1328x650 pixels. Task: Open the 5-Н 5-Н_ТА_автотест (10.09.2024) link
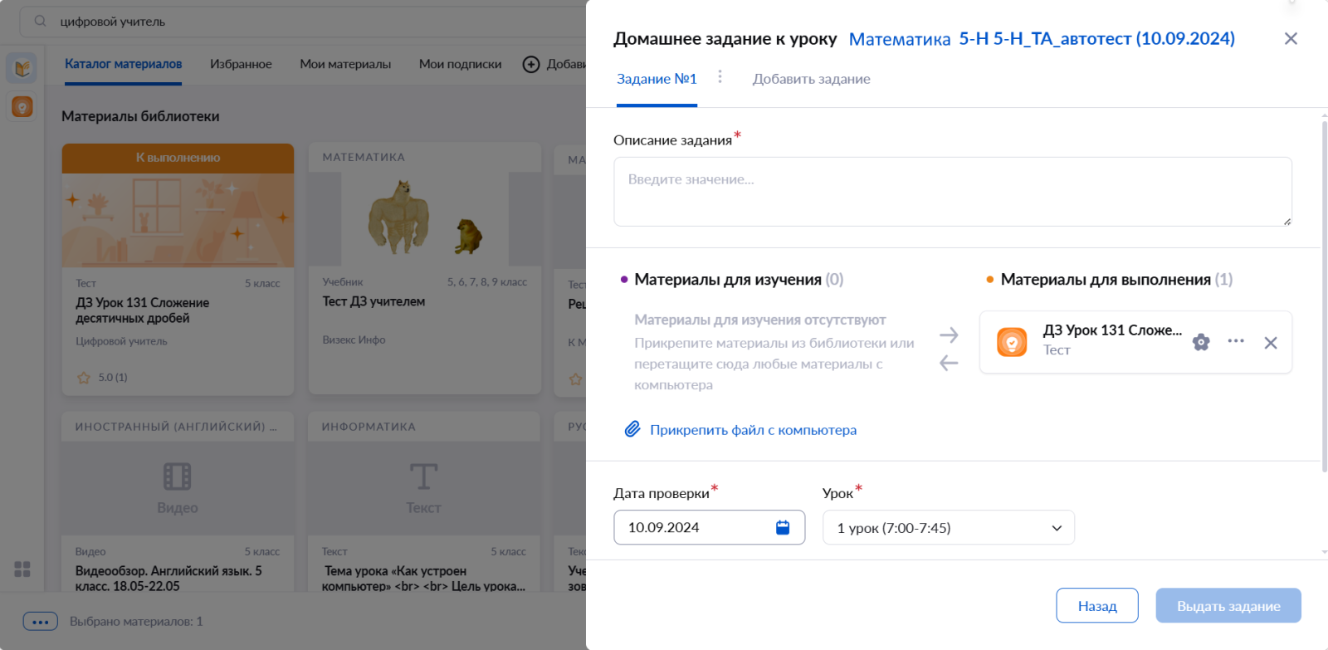point(1097,39)
